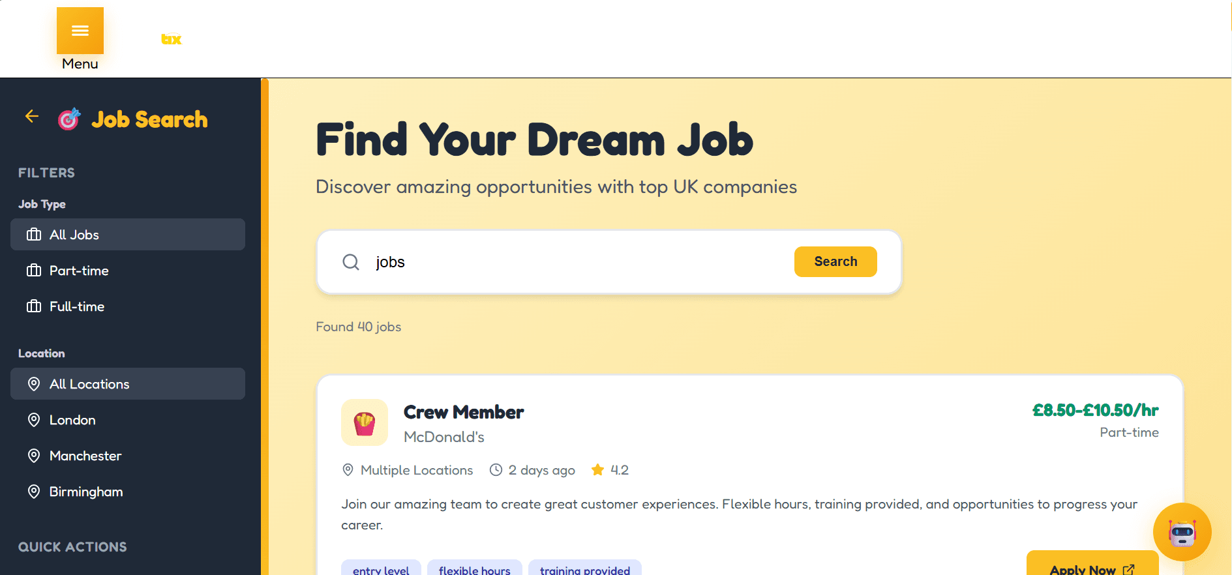Click the flexible hours tag

(474, 569)
